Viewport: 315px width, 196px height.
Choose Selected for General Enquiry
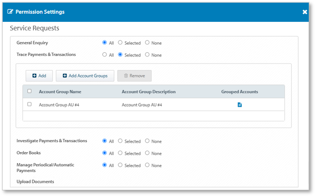coord(120,43)
